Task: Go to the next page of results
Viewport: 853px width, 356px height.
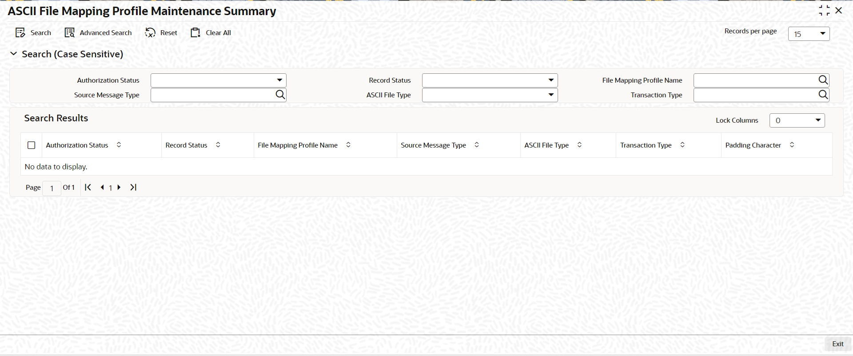Action: click(x=119, y=188)
